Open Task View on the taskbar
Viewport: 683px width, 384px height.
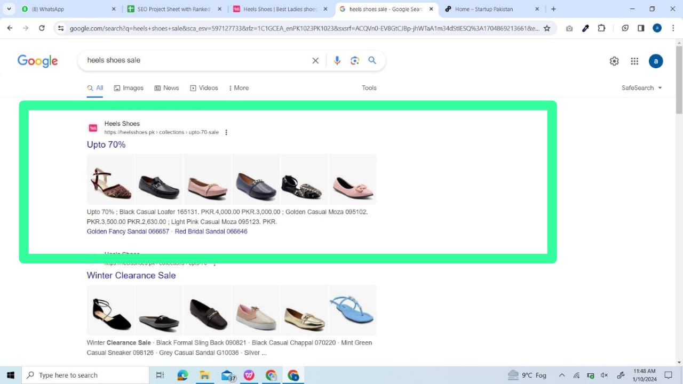tap(160, 375)
